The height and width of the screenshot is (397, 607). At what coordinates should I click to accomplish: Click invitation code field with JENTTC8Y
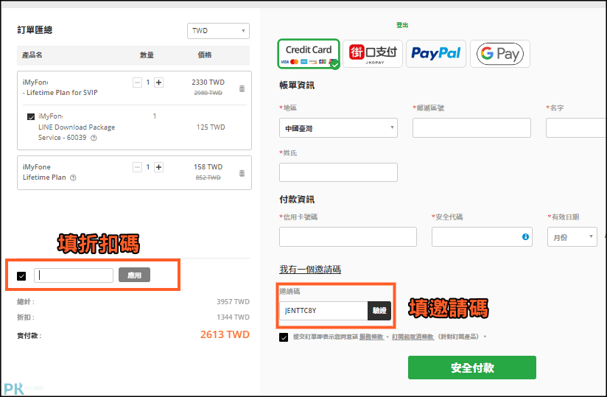tap(323, 311)
